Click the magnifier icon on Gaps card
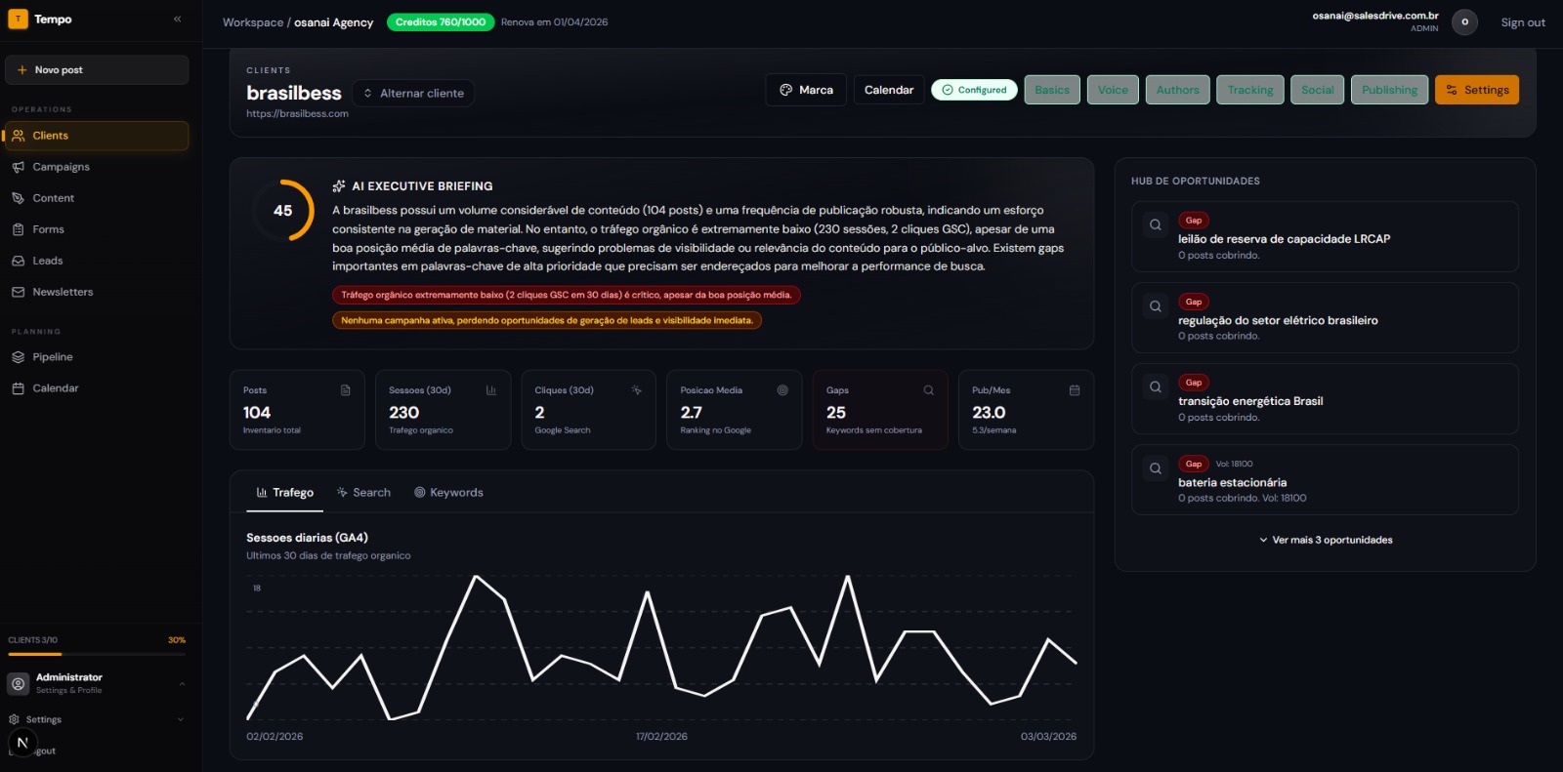1563x772 pixels. [x=928, y=390]
